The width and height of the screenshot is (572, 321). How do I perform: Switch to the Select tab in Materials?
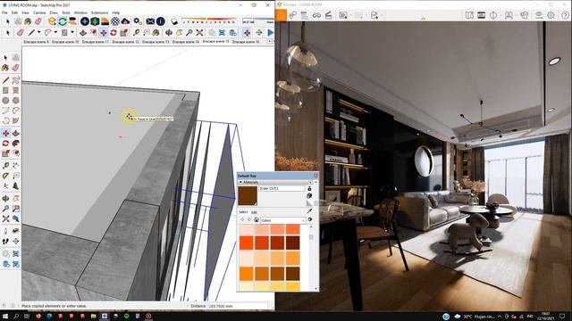243,212
